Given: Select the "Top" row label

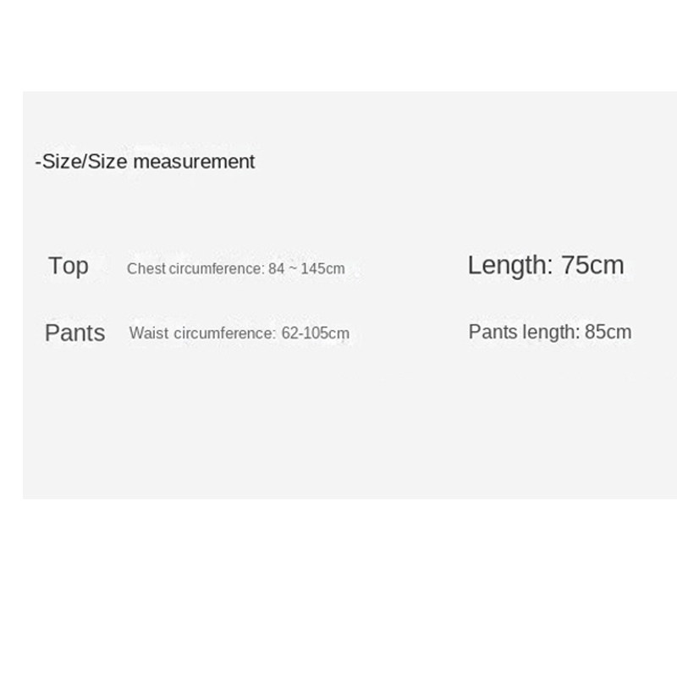Looking at the screenshot, I should pyautogui.click(x=69, y=266).
